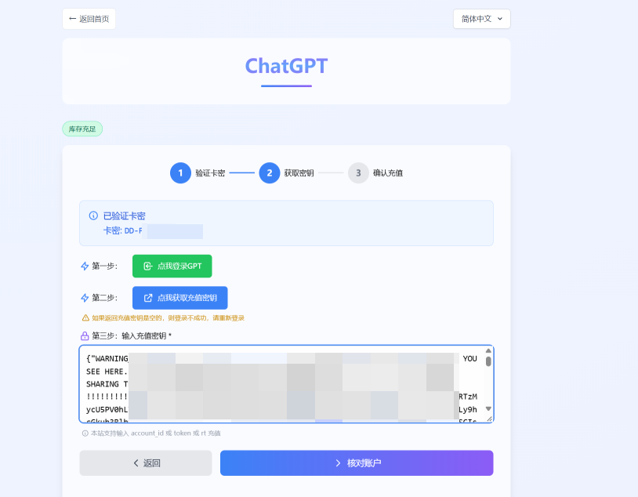Click the 卡密: DD-F code text
Viewport: 638px width, 497px height.
123,230
